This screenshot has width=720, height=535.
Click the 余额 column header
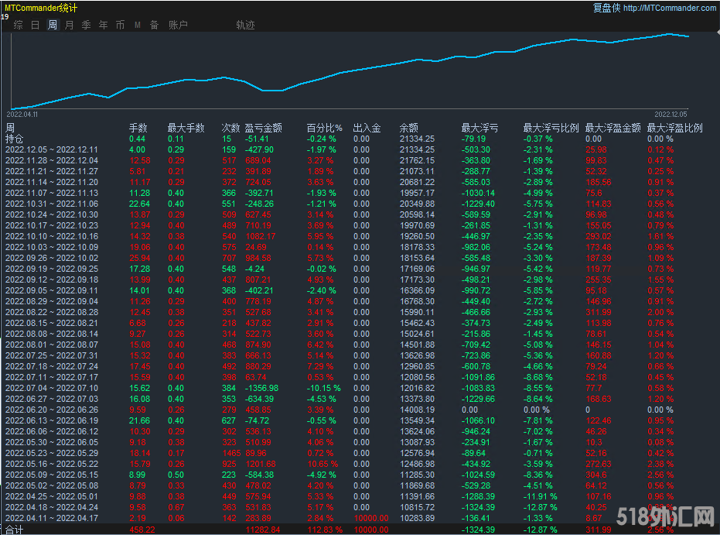[x=409, y=128]
